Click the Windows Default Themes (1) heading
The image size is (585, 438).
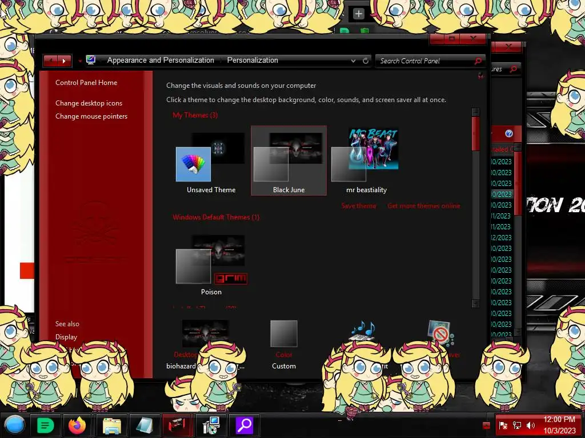[x=216, y=217]
